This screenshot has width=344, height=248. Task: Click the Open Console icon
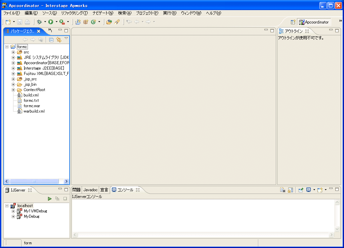(x=320, y=190)
